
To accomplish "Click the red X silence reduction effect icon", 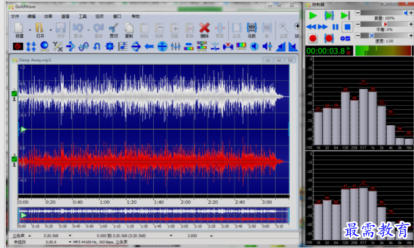I will [x=228, y=47].
